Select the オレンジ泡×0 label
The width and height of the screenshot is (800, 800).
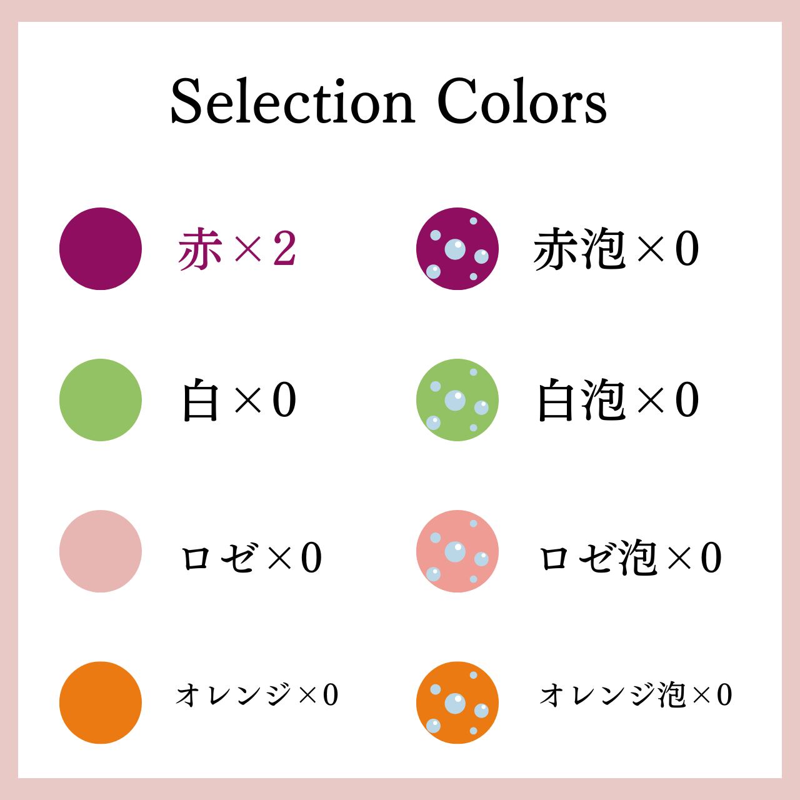635,695
